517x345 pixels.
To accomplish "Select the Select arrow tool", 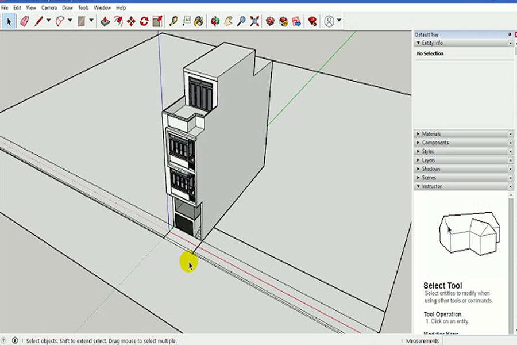I will (x=9, y=22).
